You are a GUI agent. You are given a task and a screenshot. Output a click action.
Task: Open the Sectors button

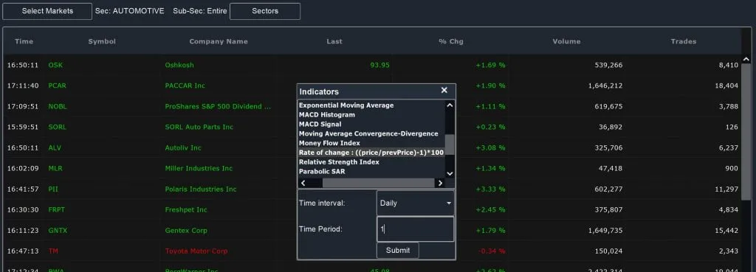click(265, 11)
